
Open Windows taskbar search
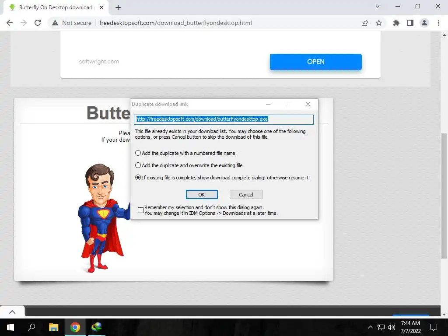coord(31,327)
